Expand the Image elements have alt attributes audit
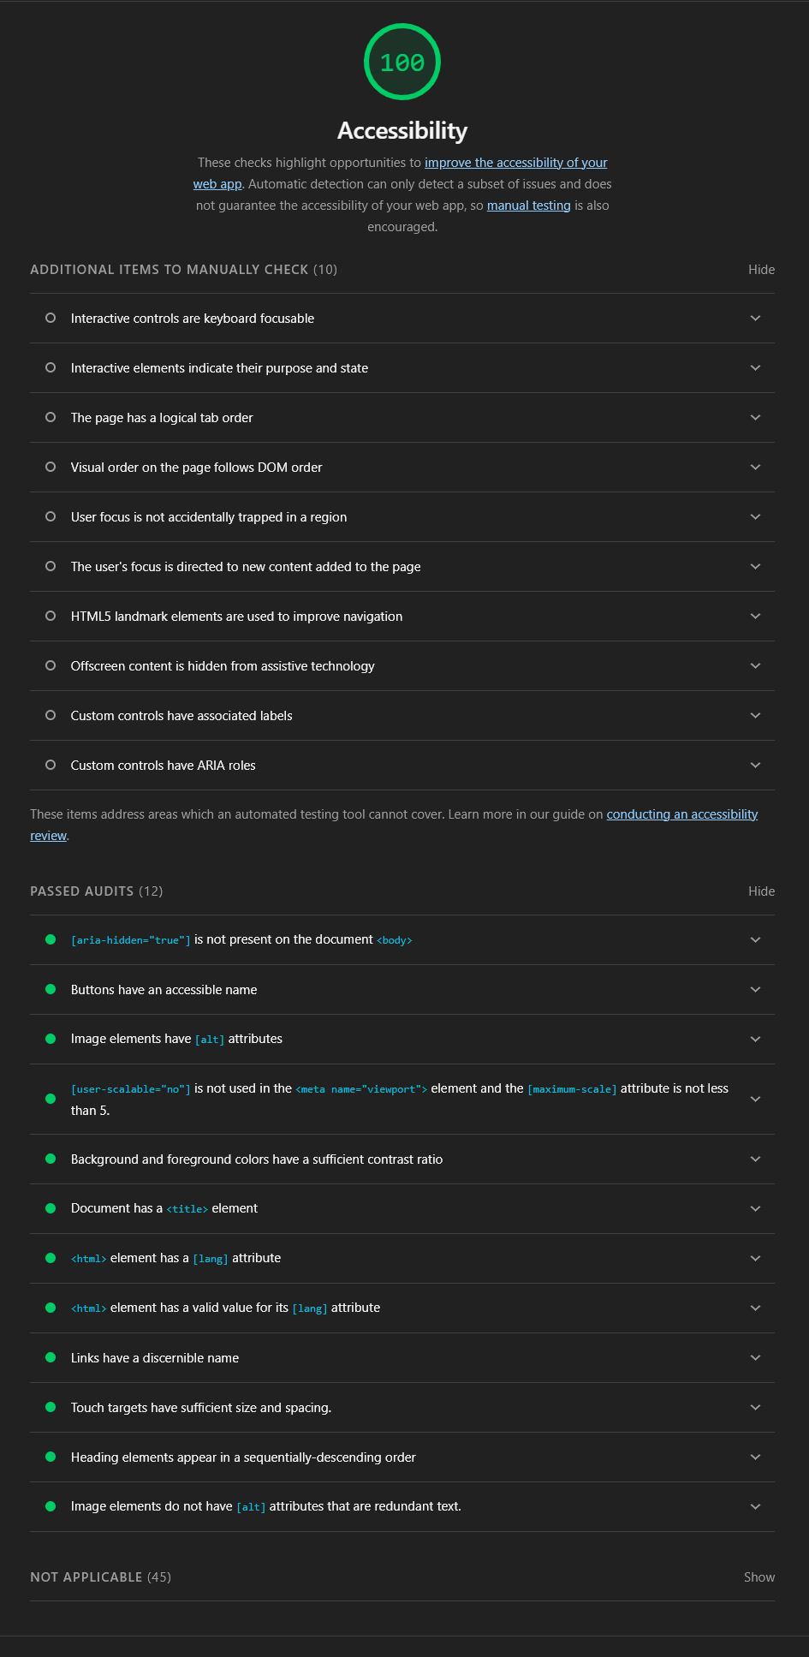809x1657 pixels. click(x=755, y=1039)
